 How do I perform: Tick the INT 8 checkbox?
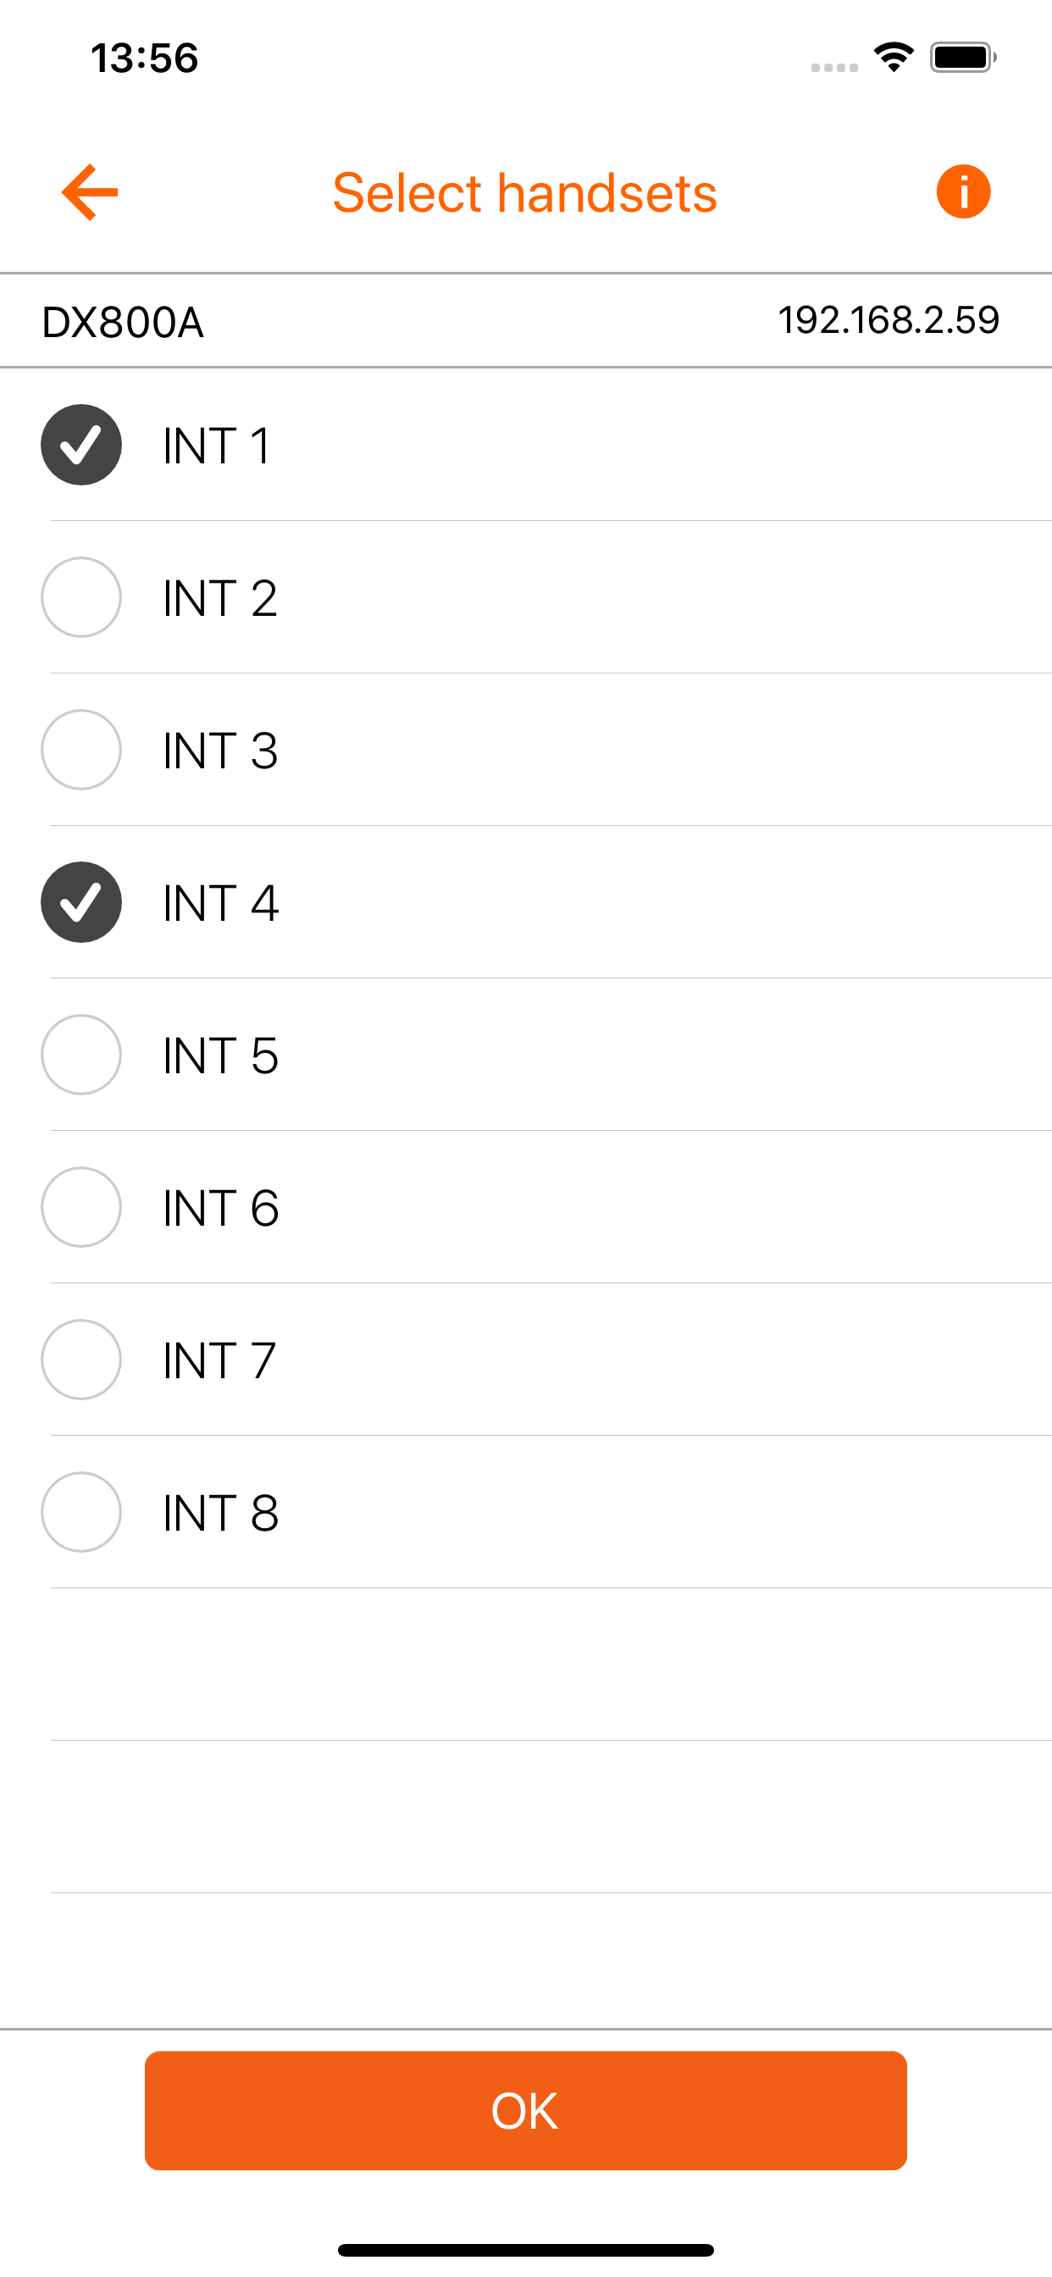click(81, 1512)
